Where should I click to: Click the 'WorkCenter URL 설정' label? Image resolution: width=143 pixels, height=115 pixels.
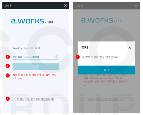[x=26, y=48]
